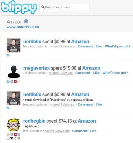Click the green exclamation icon under rodbegbie's avatar
The height and width of the screenshot is (143, 133).
tap(19, 138)
